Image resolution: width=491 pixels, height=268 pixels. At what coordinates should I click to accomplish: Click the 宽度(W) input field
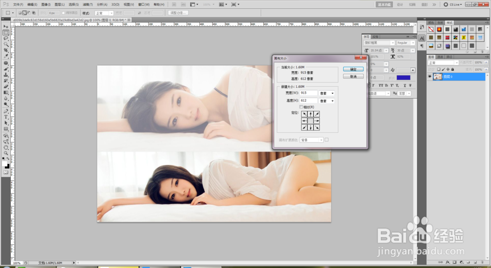308,93
